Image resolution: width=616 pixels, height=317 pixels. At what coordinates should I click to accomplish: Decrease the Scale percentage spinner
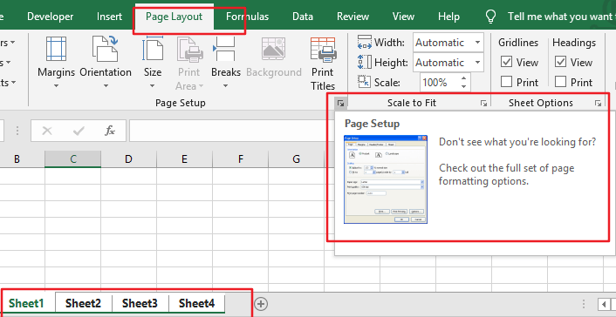coord(464,86)
